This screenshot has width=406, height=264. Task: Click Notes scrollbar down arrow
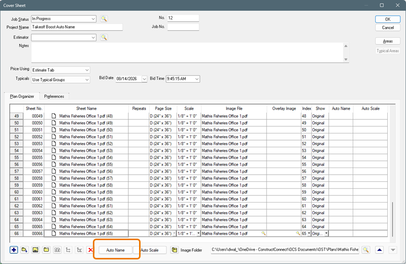coord(346,59)
